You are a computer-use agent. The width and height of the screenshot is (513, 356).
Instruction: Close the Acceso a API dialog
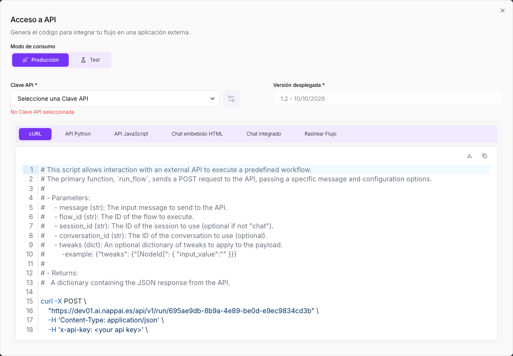pos(503,10)
